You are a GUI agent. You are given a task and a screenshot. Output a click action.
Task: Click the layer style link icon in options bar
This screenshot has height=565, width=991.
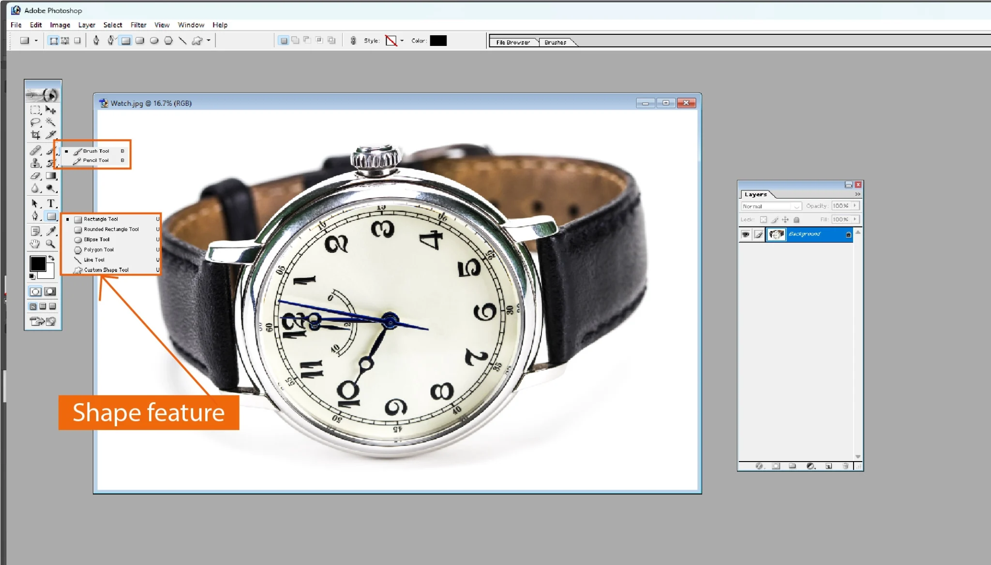[353, 41]
